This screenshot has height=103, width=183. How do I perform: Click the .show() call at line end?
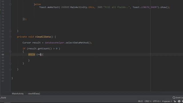[x=164, y=7]
